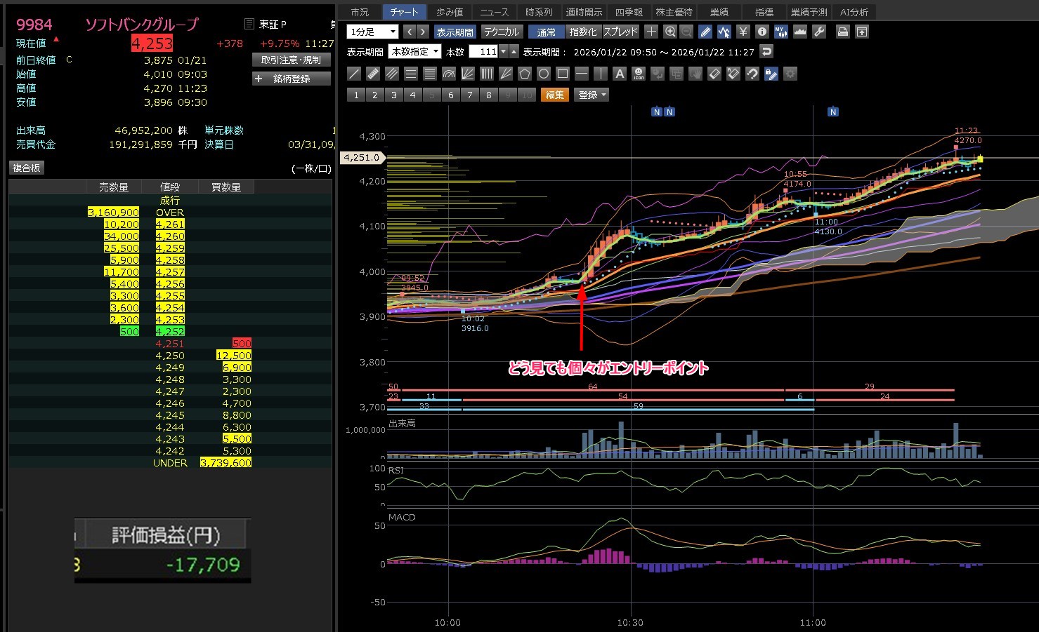
Task: Click the print chart icon
Action: pyautogui.click(x=843, y=32)
